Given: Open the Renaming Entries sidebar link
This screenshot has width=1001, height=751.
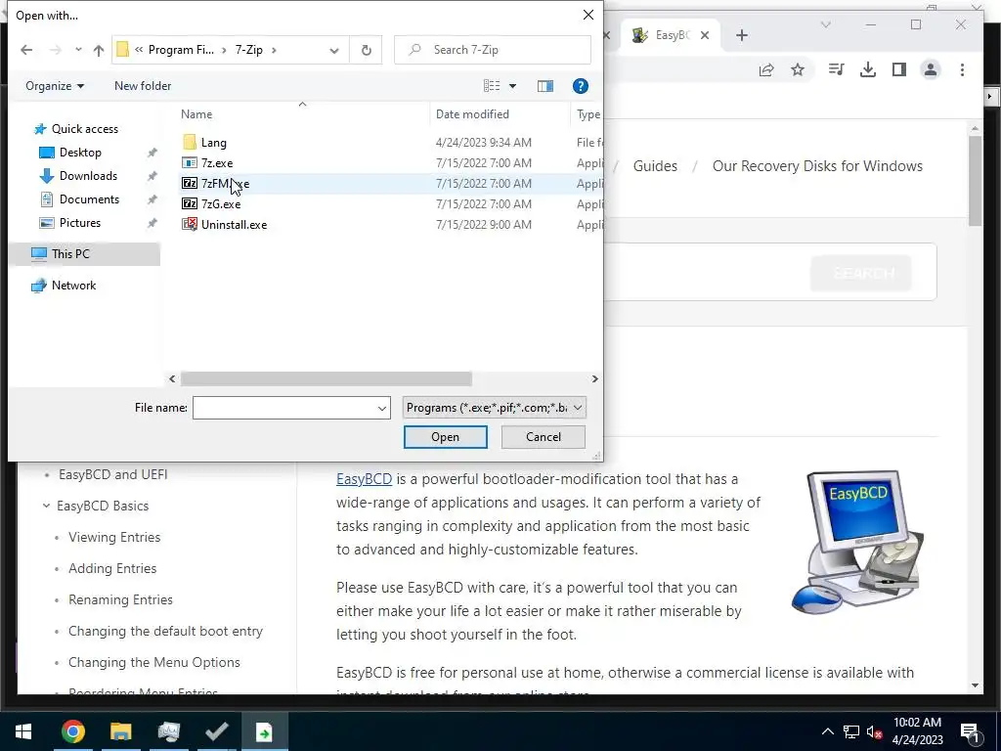Looking at the screenshot, I should click(120, 599).
